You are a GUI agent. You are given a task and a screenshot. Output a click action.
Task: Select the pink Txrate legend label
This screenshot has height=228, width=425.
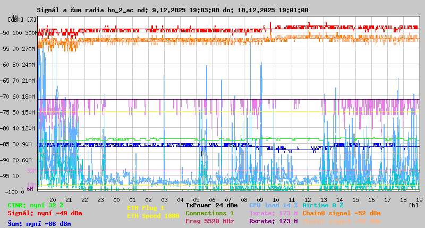click(273, 213)
